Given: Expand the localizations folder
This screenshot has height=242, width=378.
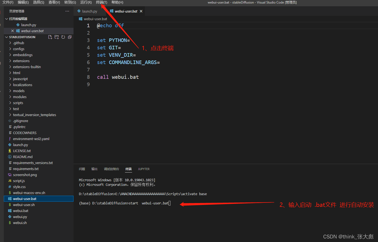Looking at the screenshot, I should click(39, 85).
